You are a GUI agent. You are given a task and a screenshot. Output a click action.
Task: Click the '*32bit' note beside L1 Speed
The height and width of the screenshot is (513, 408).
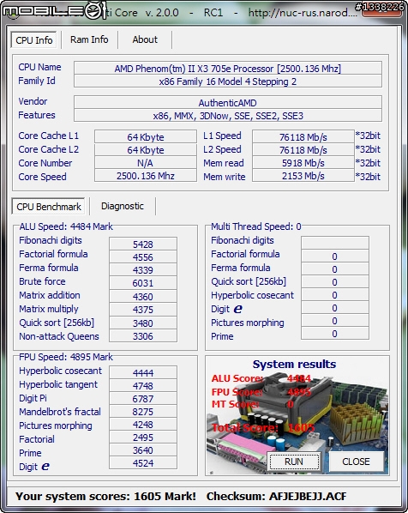pos(368,136)
